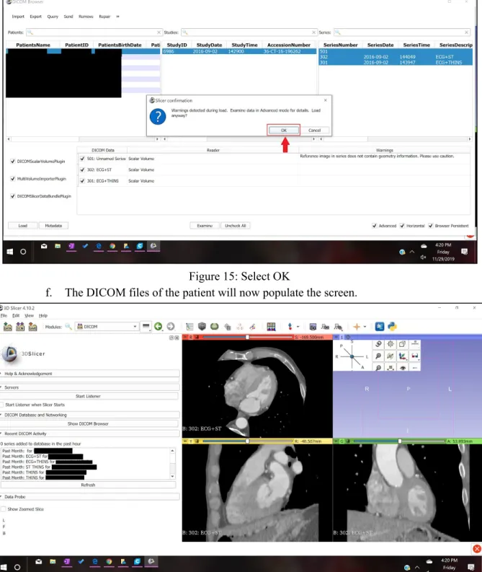This screenshot has height=572, width=482.
Task: Click Query in DICOM Browser toolbar
Action: click(53, 17)
